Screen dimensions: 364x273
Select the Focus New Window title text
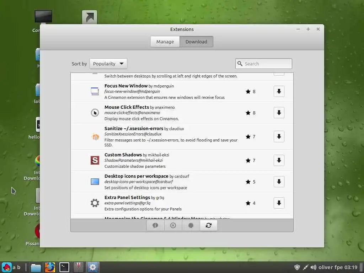coord(126,86)
